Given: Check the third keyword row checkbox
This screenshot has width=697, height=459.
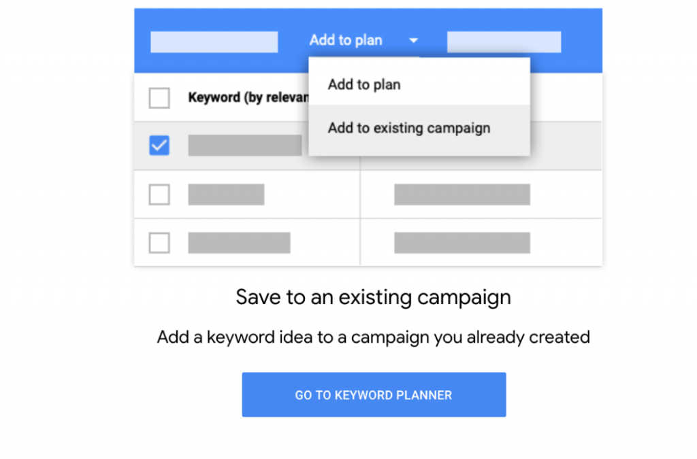Looking at the screenshot, I should click(x=159, y=243).
